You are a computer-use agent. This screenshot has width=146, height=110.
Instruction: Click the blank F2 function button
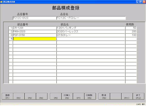19,96
